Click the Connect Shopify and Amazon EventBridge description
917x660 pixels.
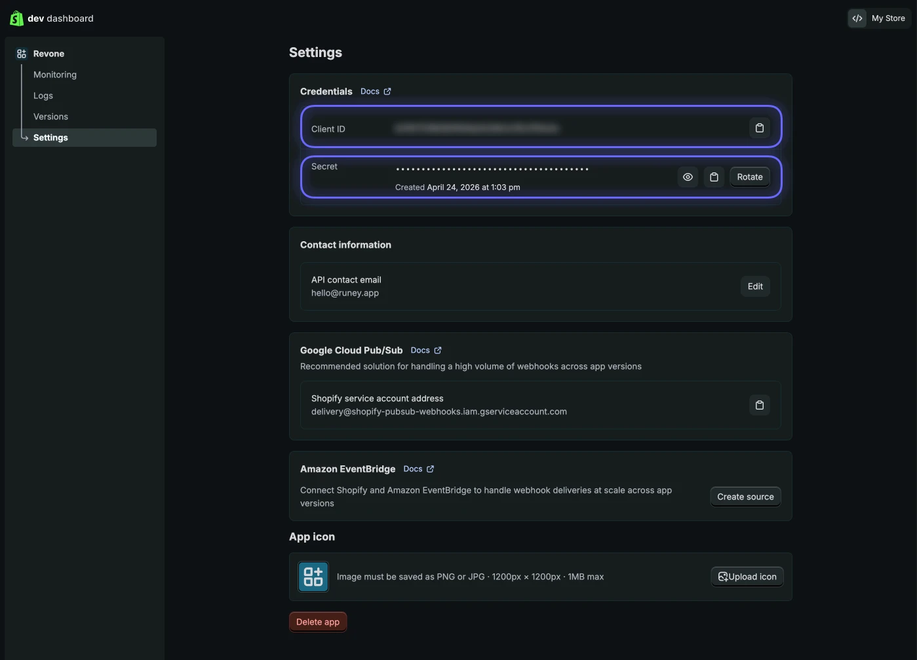click(486, 497)
